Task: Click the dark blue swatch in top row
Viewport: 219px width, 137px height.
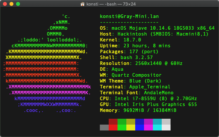Action: (x=139, y=122)
